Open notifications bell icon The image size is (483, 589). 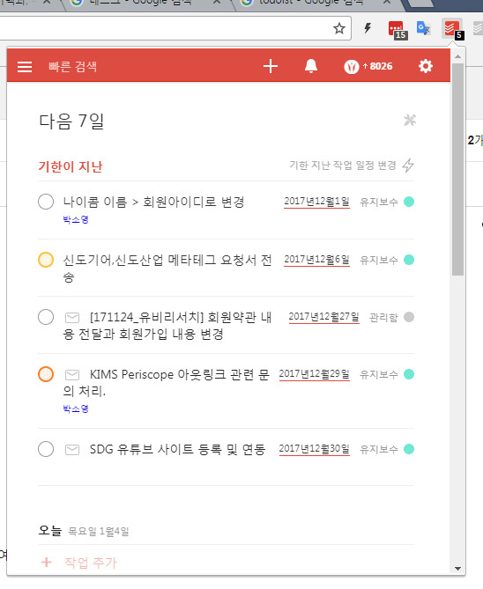(311, 66)
